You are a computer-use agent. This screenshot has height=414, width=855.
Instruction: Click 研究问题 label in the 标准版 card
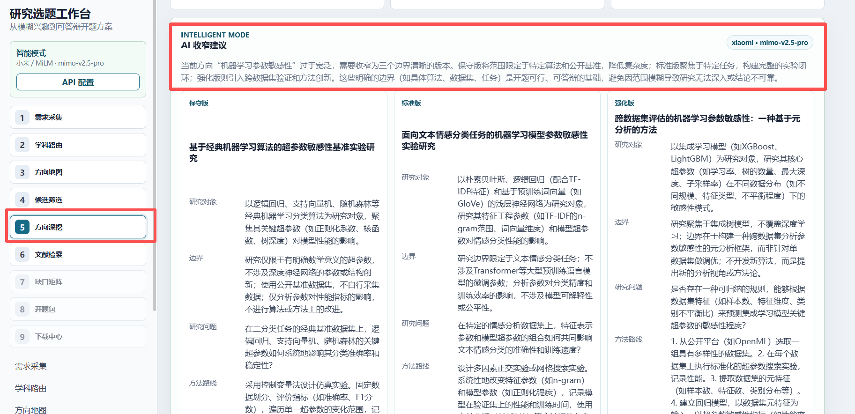click(416, 324)
